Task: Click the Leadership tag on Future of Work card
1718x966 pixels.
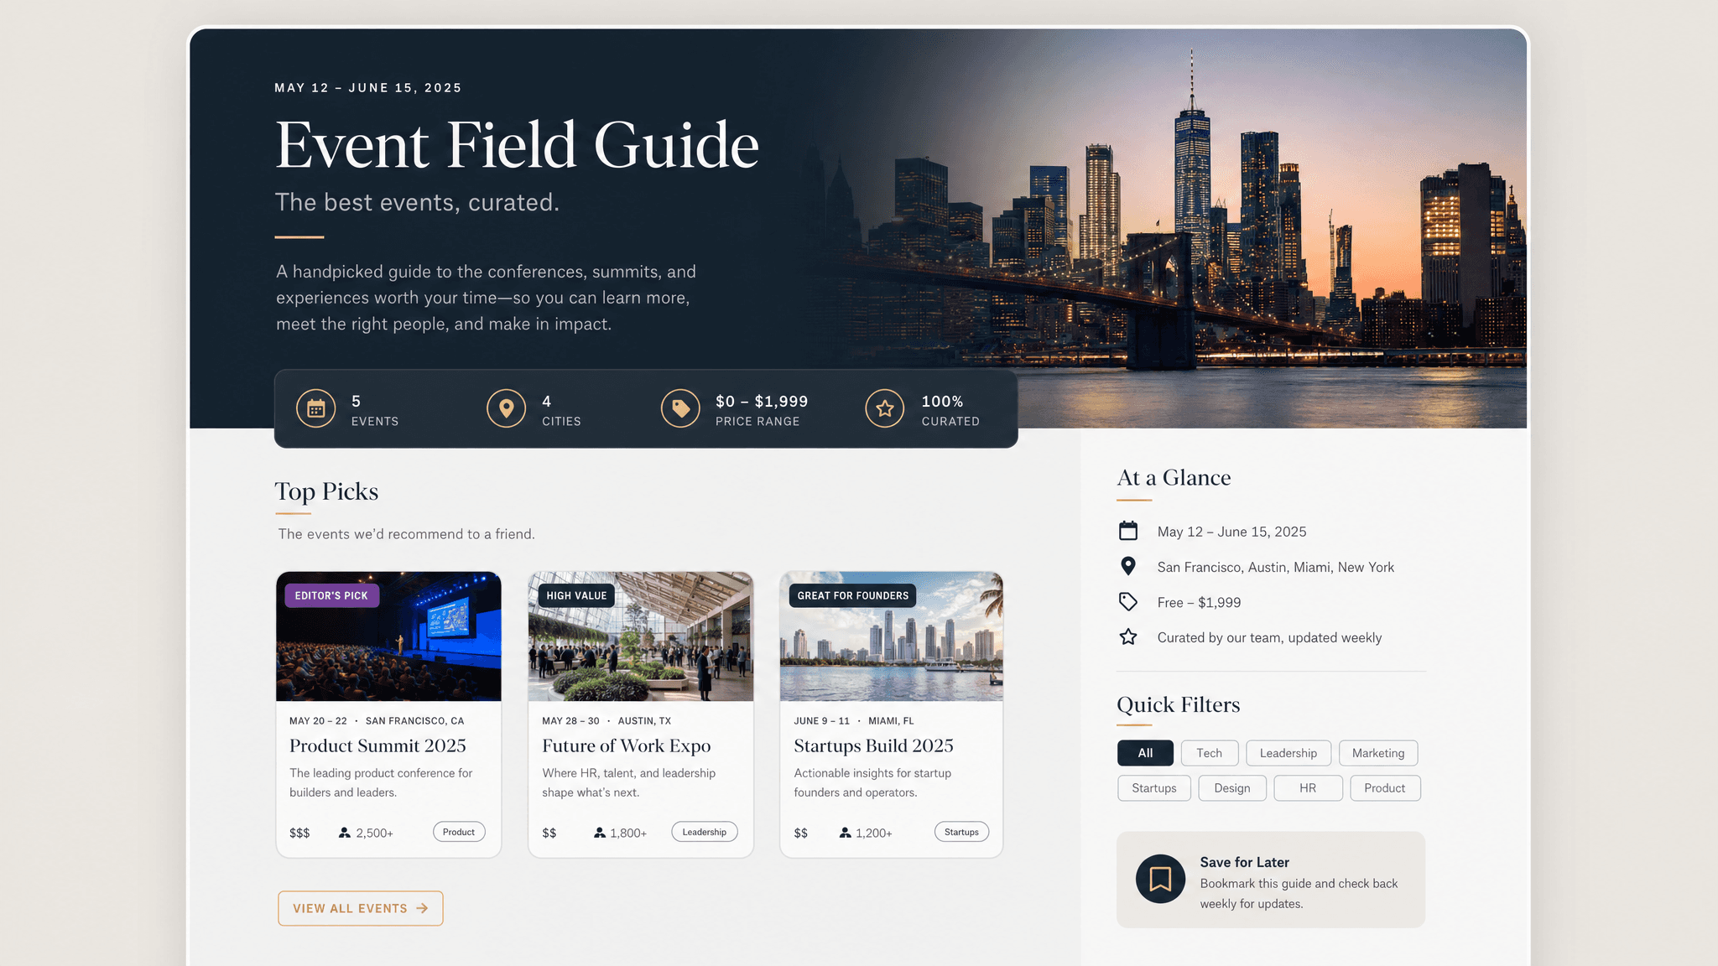Action: pyautogui.click(x=705, y=832)
